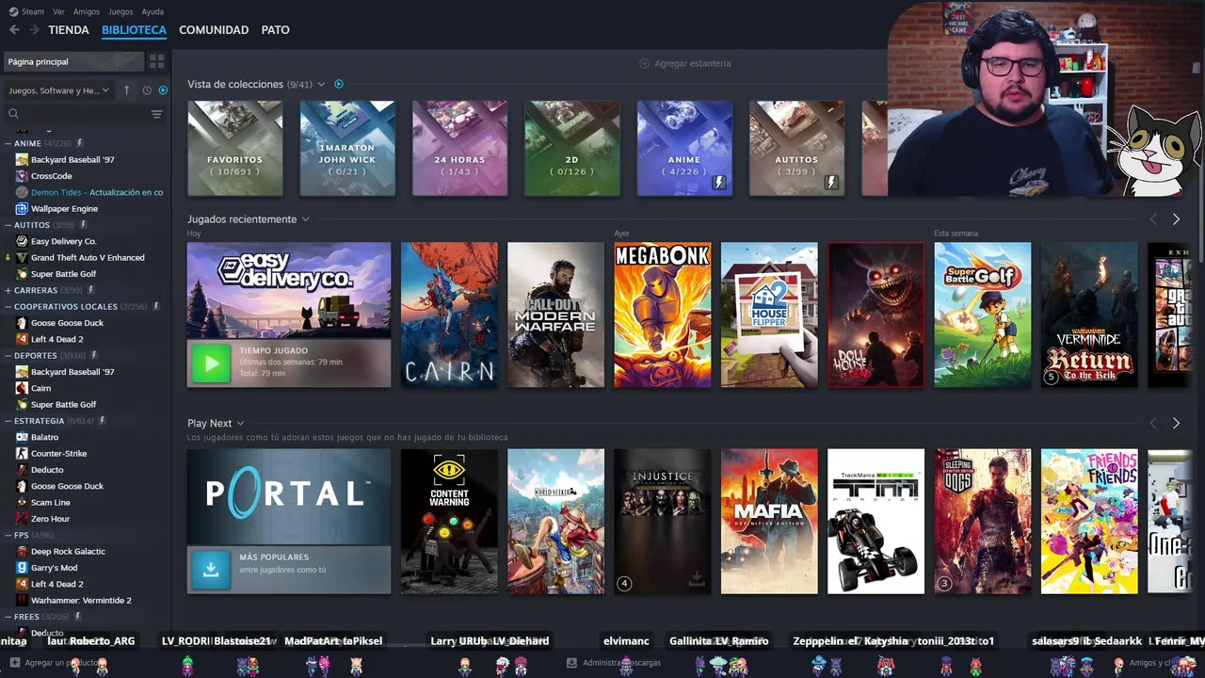Sort the library ascending with the up arrow
Image resolution: width=1205 pixels, height=678 pixels.
127,90
